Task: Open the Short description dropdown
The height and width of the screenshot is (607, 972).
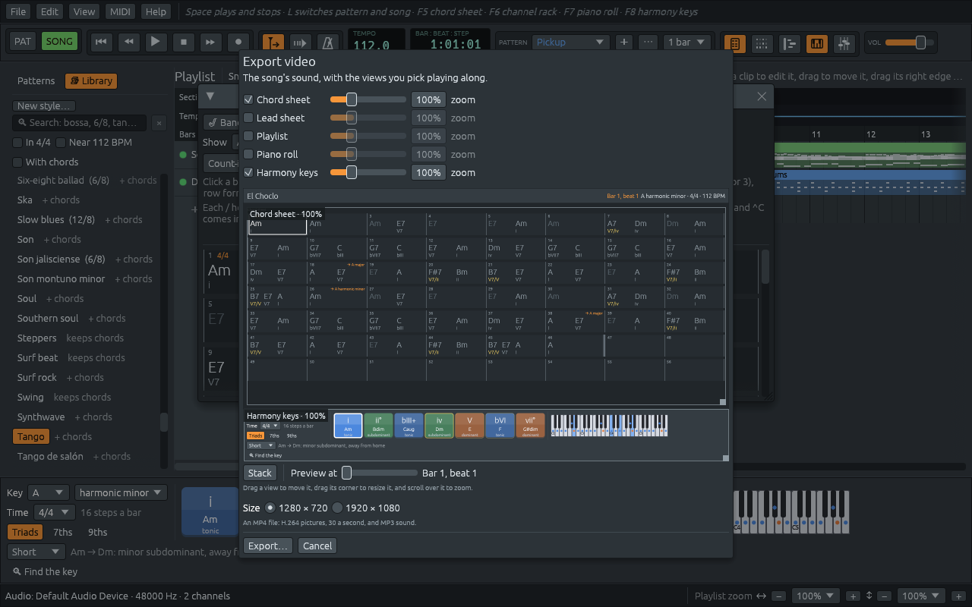Action: click(36, 552)
